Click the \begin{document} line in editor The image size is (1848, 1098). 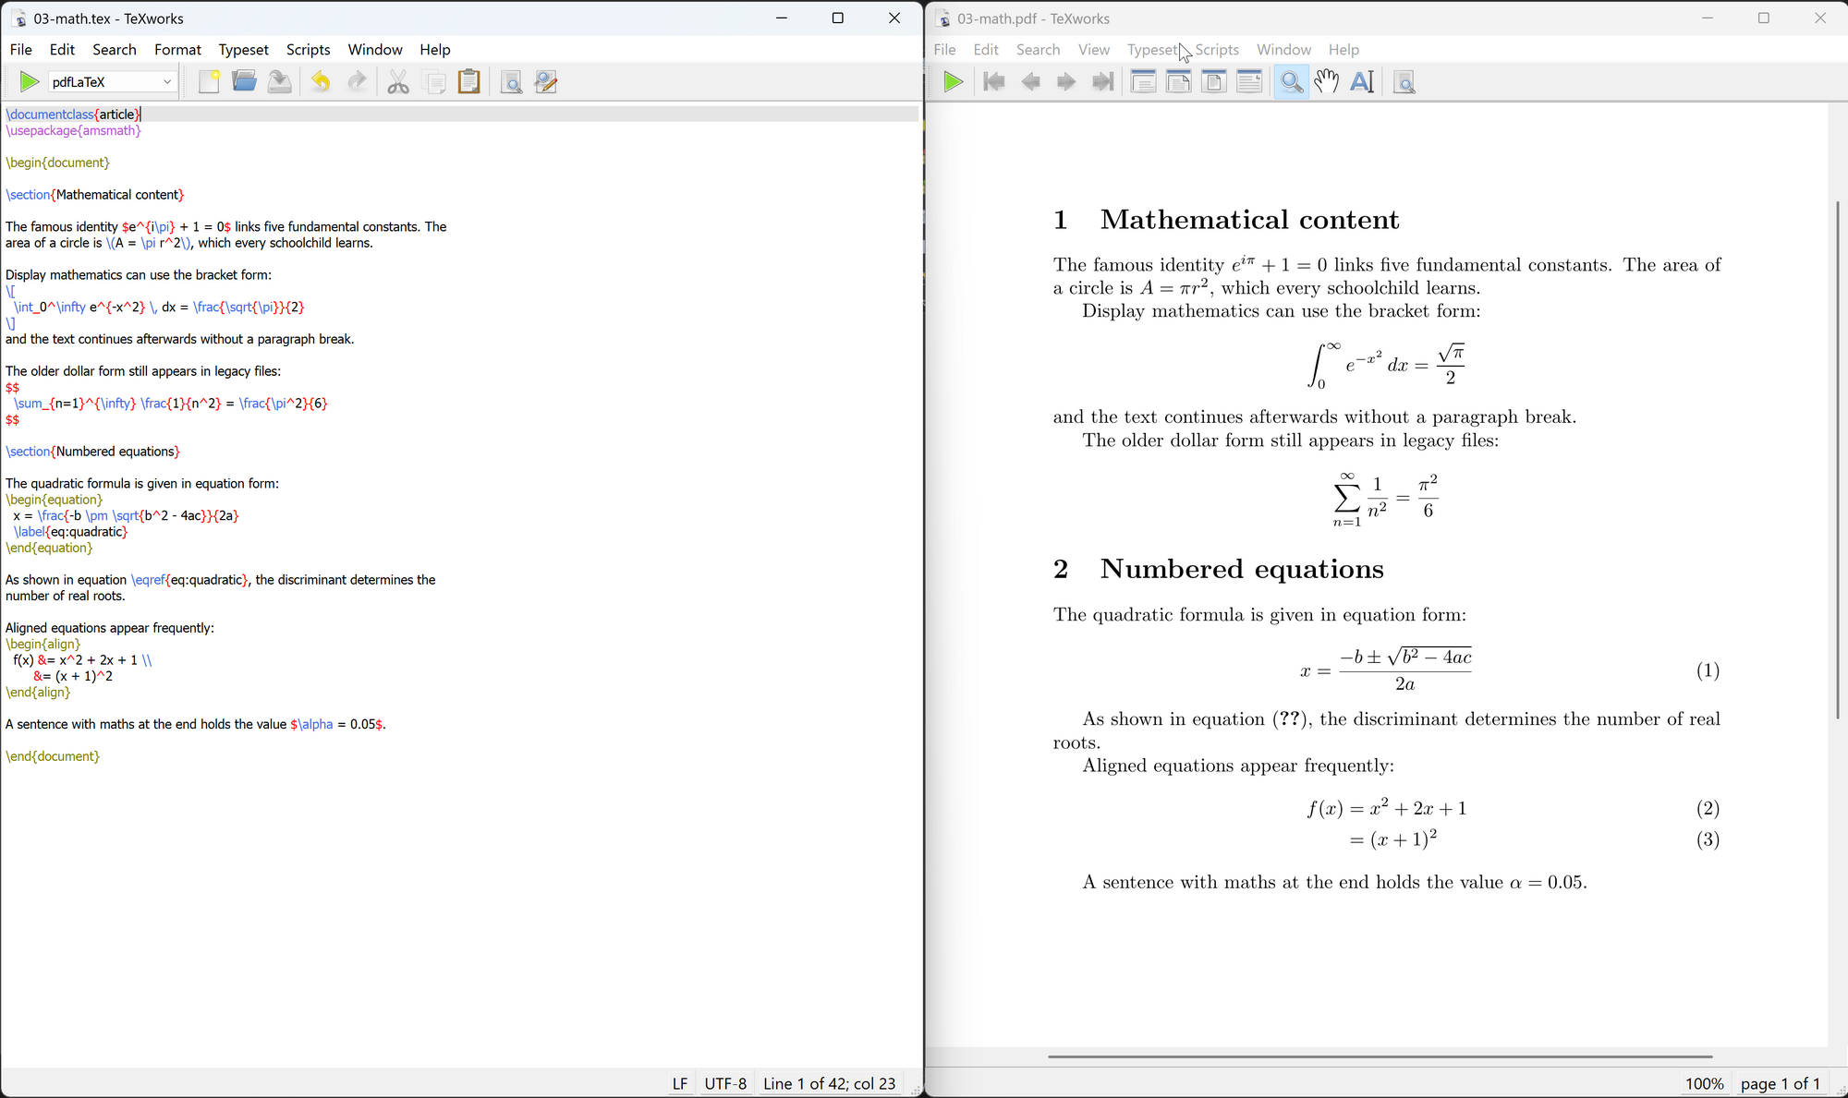[58, 163]
